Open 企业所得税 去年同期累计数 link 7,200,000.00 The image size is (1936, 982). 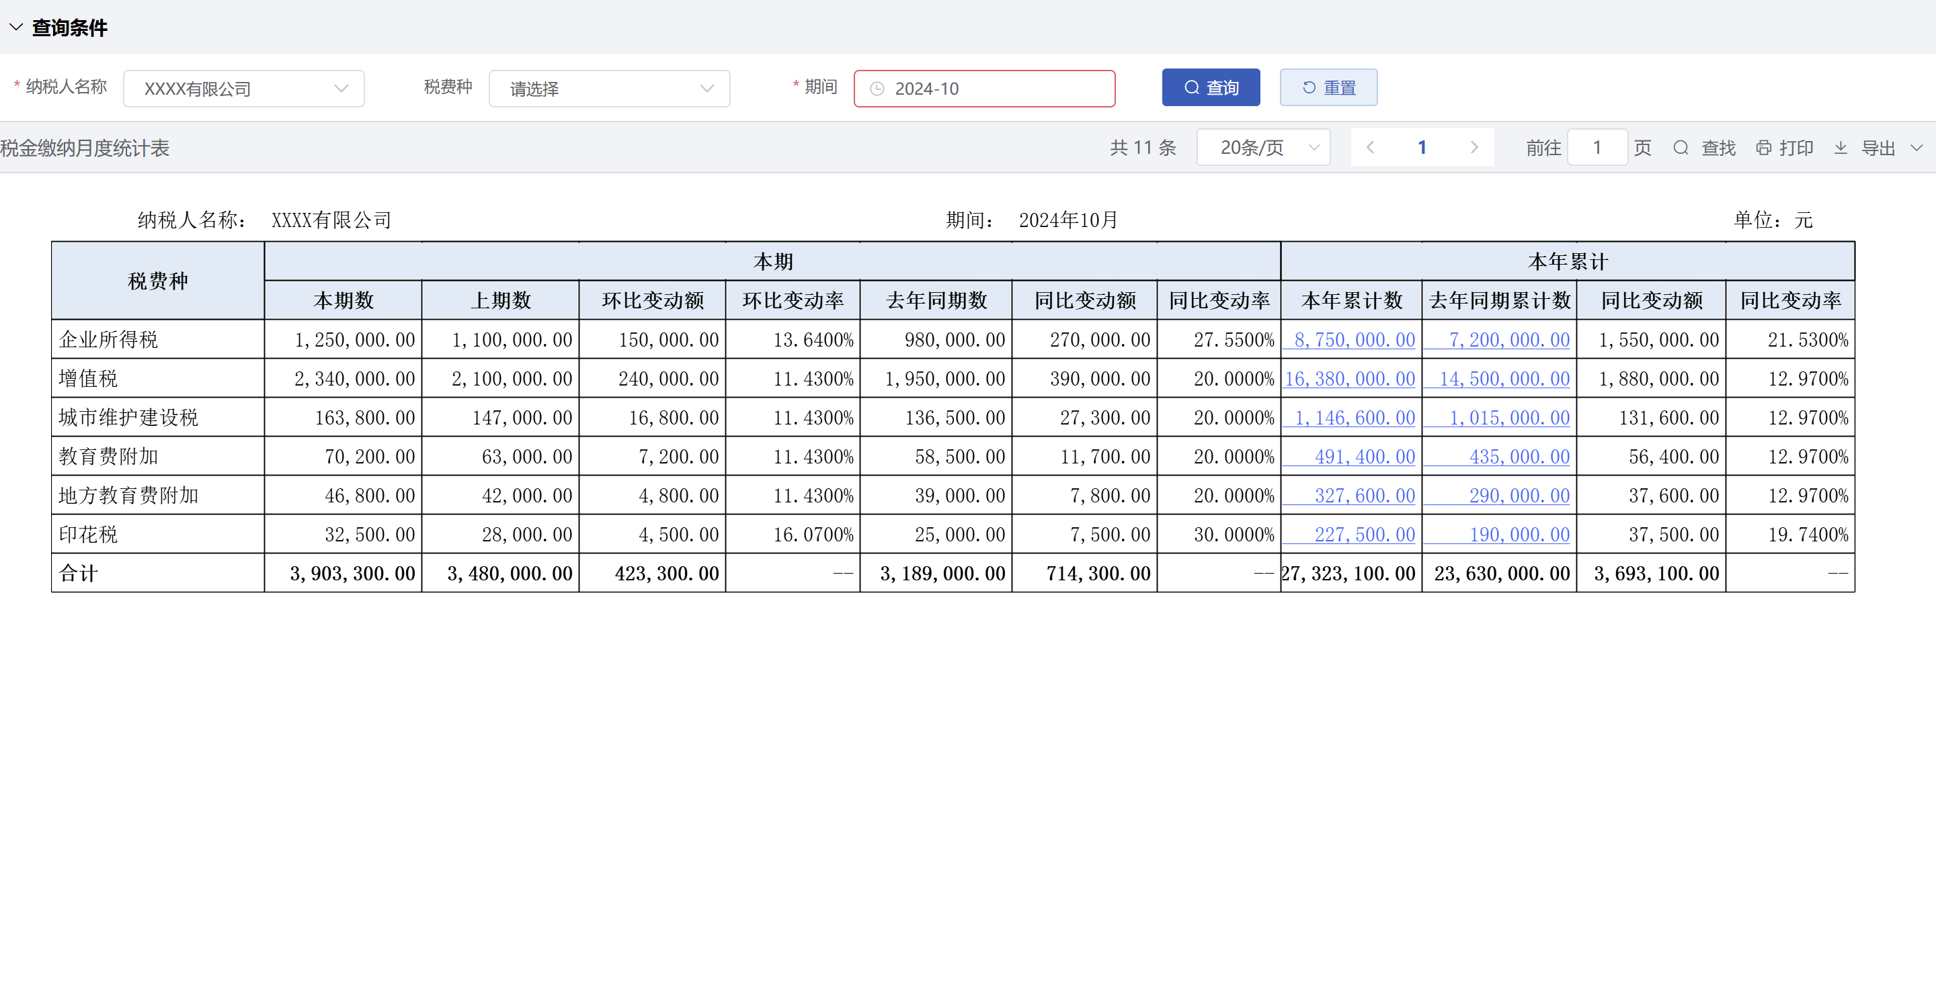point(1509,339)
